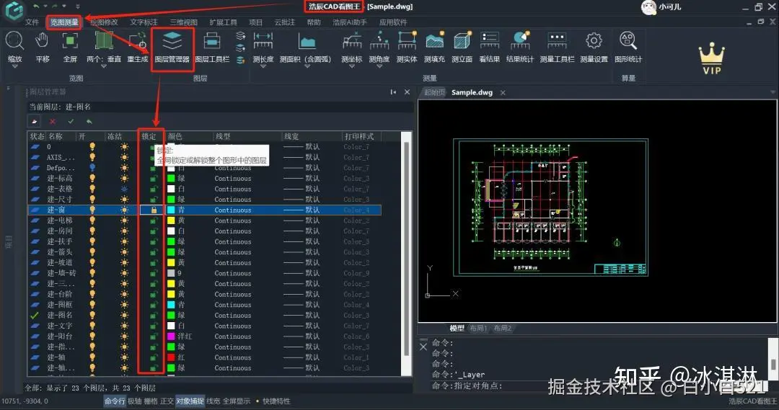
Task: Pin the 图层管理器 panel with auto-hide icon
Action: [393, 92]
